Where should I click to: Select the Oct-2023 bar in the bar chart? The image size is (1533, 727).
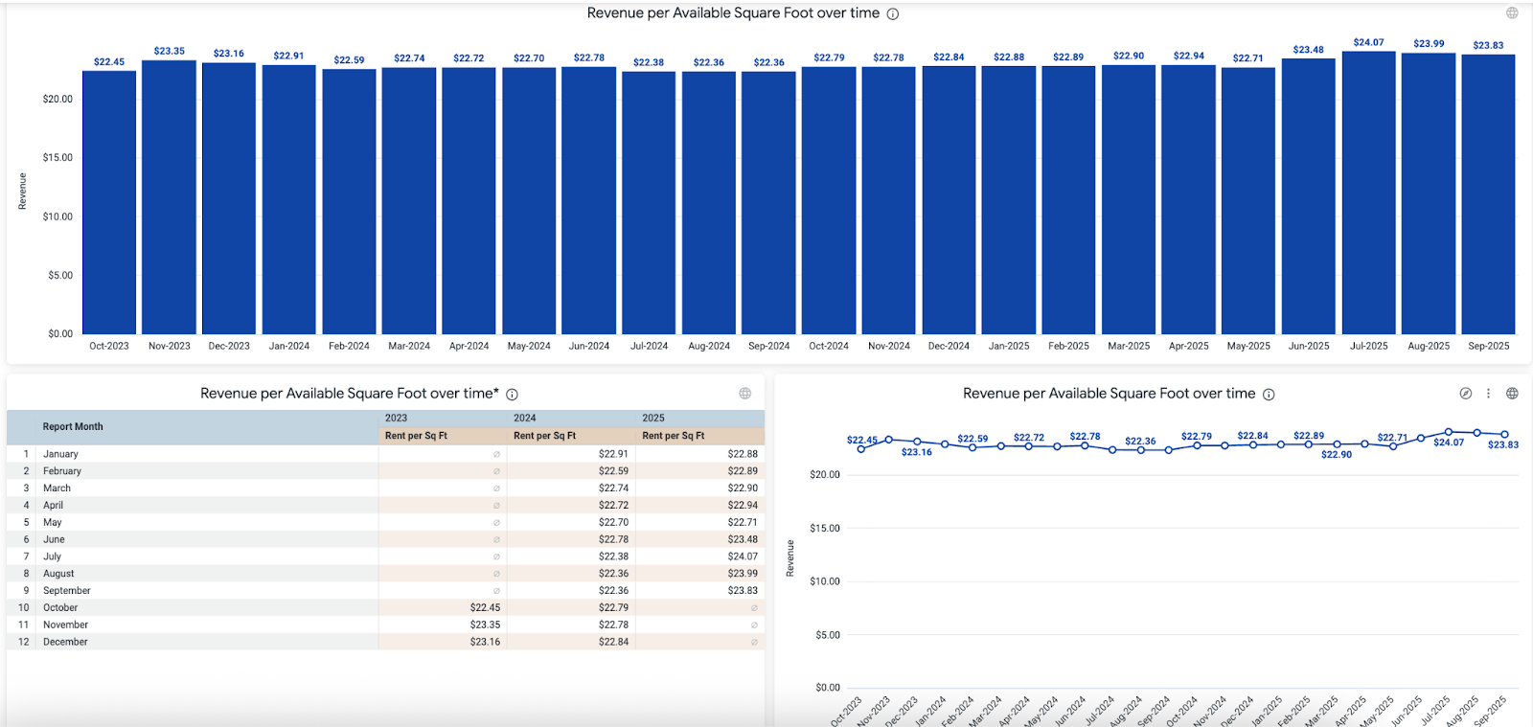109,201
